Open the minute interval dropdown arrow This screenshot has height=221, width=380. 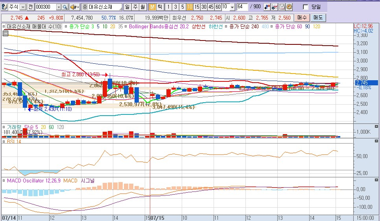[x=232, y=7]
